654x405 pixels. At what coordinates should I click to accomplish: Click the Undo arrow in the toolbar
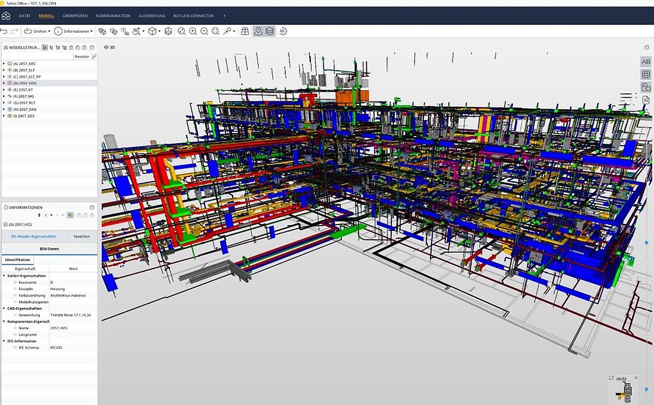[x=4, y=31]
